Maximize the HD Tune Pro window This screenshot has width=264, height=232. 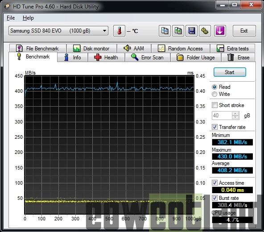(235, 5)
